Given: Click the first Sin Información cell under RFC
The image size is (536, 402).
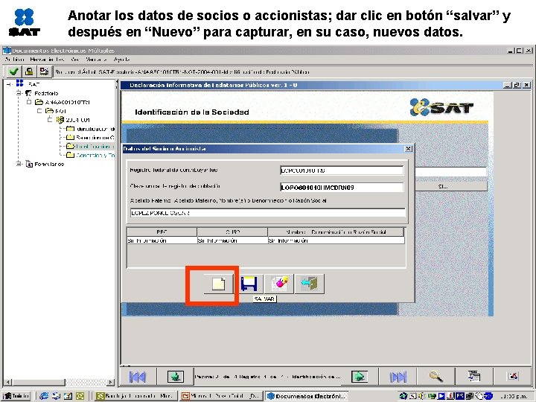Looking at the screenshot, I should pyautogui.click(x=162, y=240).
